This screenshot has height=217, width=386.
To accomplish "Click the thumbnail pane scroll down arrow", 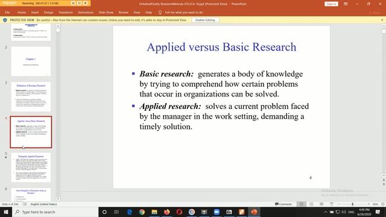I will [58, 199].
